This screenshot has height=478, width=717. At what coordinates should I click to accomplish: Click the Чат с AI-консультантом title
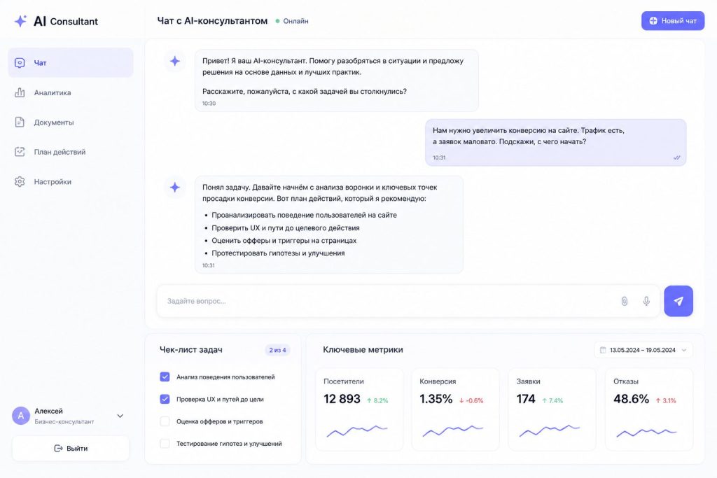212,20
